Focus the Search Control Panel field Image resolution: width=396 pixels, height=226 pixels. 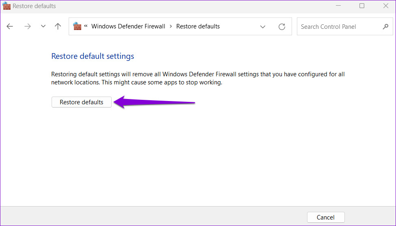tap(339, 27)
